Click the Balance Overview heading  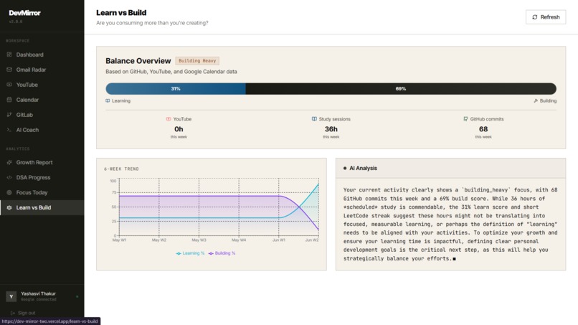tap(138, 61)
